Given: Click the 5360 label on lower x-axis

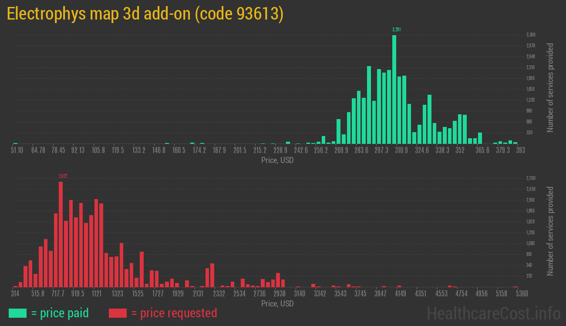Looking at the screenshot, I should click(516, 294).
